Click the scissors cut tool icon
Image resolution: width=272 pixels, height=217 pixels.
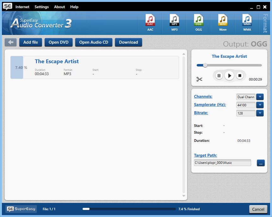coord(199,79)
